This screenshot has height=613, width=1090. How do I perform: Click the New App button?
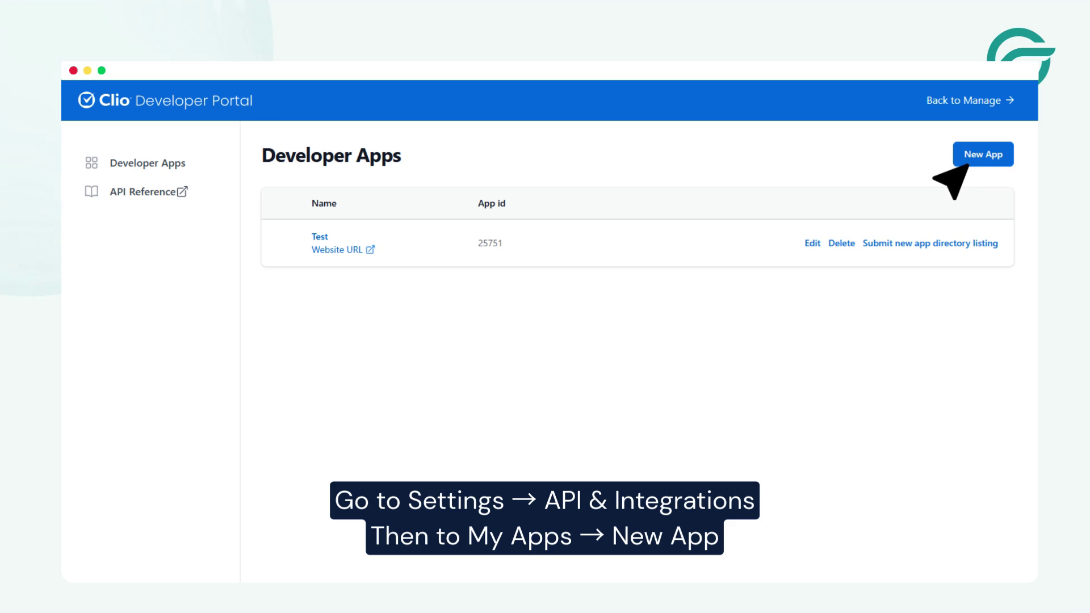pyautogui.click(x=983, y=154)
